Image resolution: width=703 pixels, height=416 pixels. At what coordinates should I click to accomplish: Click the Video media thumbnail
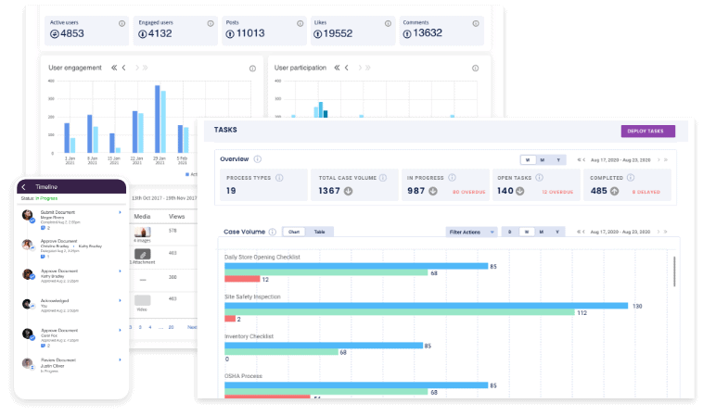pyautogui.click(x=143, y=300)
